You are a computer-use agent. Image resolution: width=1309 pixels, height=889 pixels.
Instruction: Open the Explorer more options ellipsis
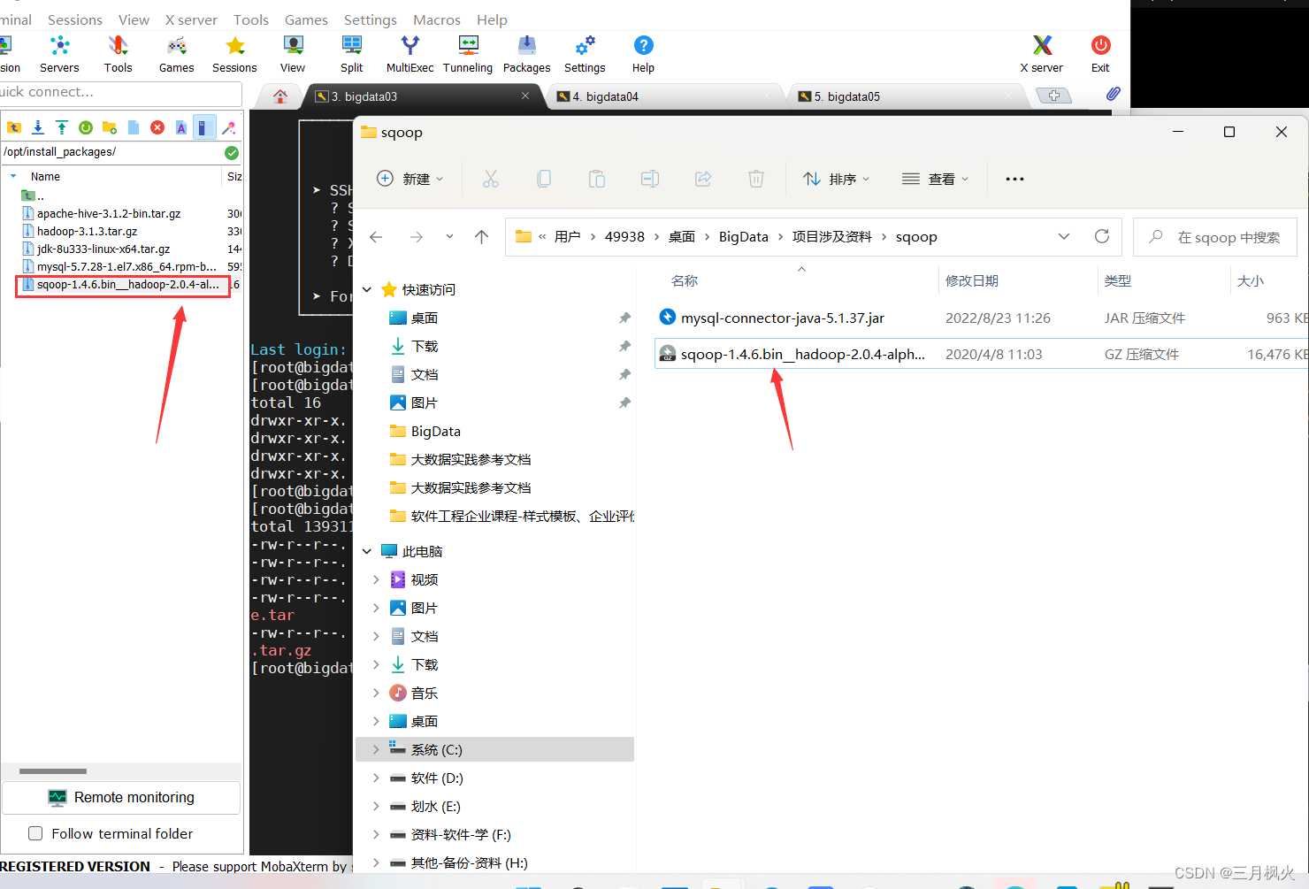[x=1014, y=179]
